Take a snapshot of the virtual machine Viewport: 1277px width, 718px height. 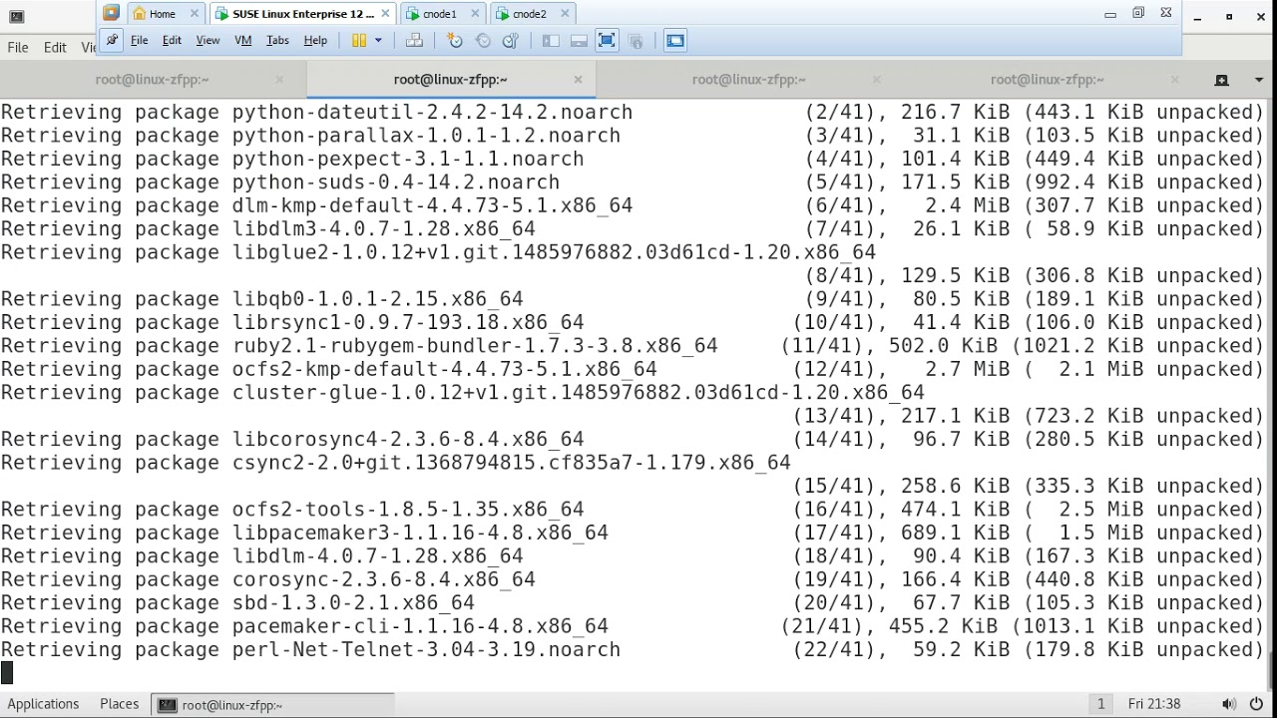tap(455, 40)
